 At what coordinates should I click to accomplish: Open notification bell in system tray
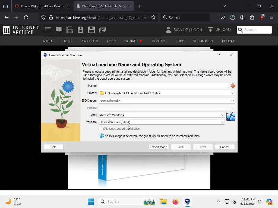[260, 201]
